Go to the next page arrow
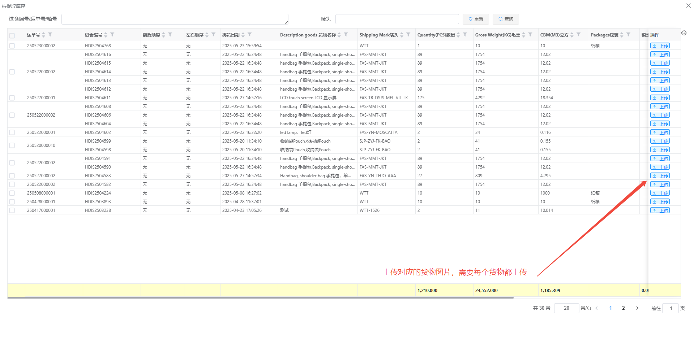This screenshot has height=344, width=694. click(x=637, y=308)
